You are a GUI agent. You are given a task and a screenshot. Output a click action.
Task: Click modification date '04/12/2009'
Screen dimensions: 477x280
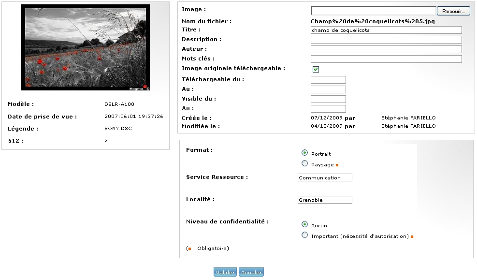pos(327,126)
